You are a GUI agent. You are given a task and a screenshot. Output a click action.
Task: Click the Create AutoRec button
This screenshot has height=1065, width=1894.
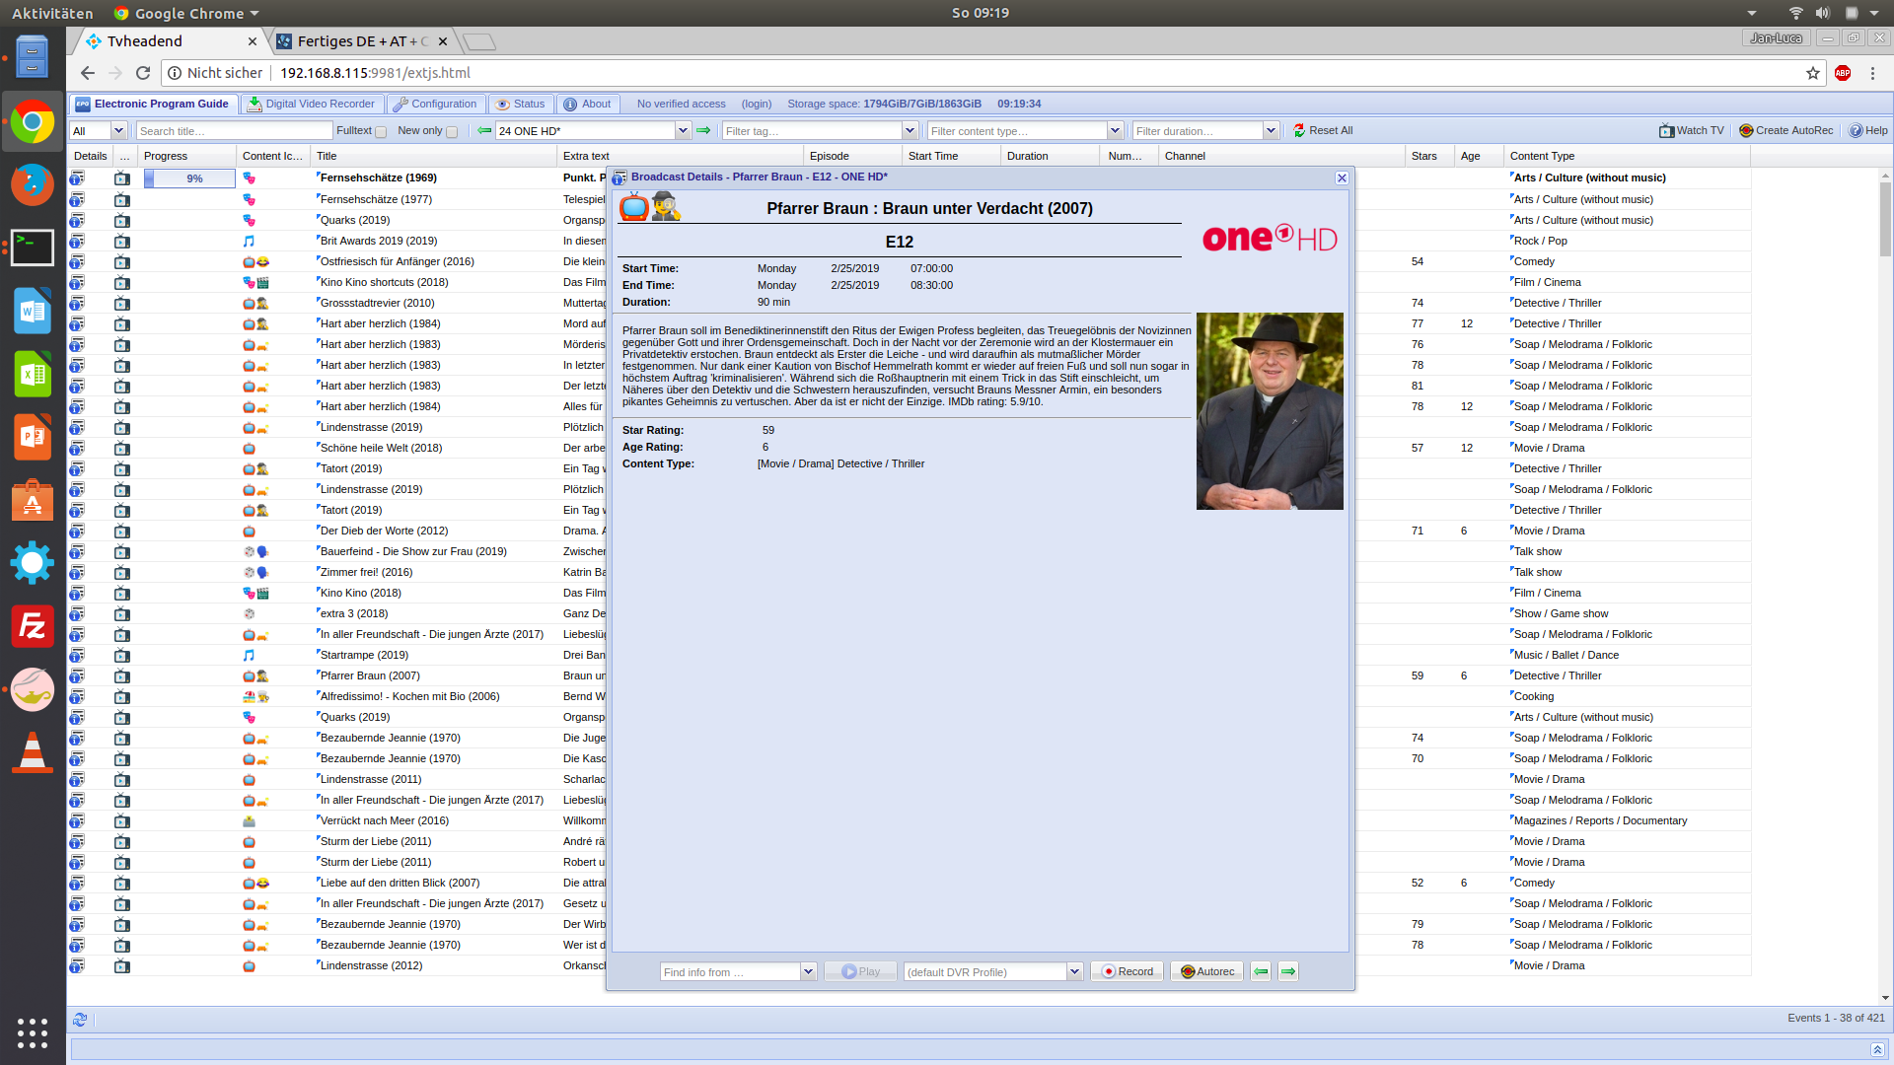(1786, 130)
